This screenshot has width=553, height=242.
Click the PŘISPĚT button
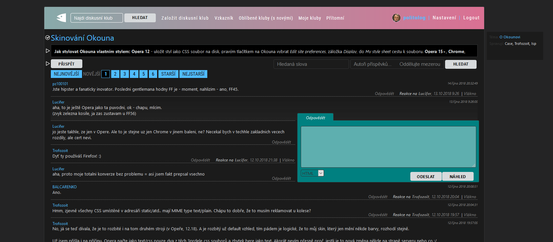pyautogui.click(x=67, y=64)
